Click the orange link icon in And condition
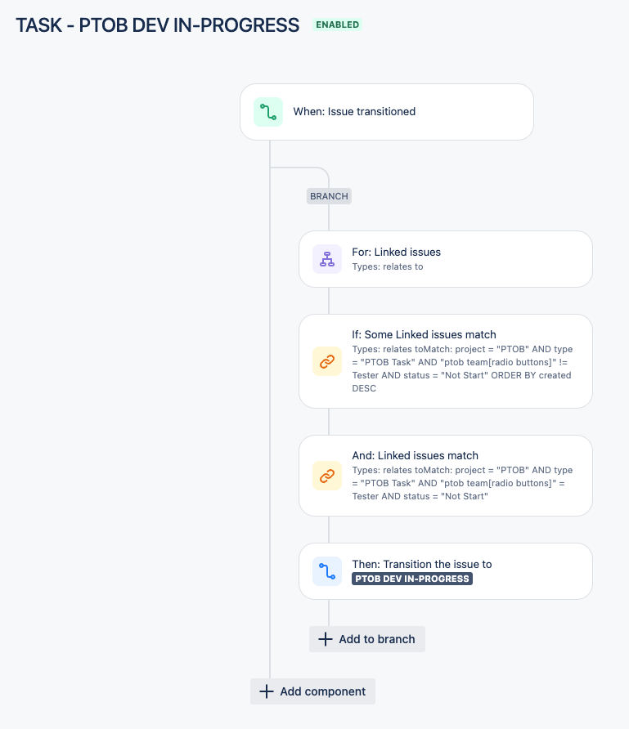 [x=327, y=476]
